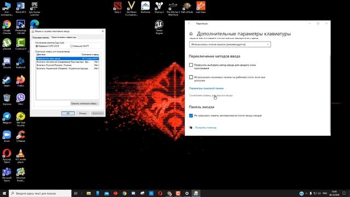Select the SHIFT key radio button

72,46
